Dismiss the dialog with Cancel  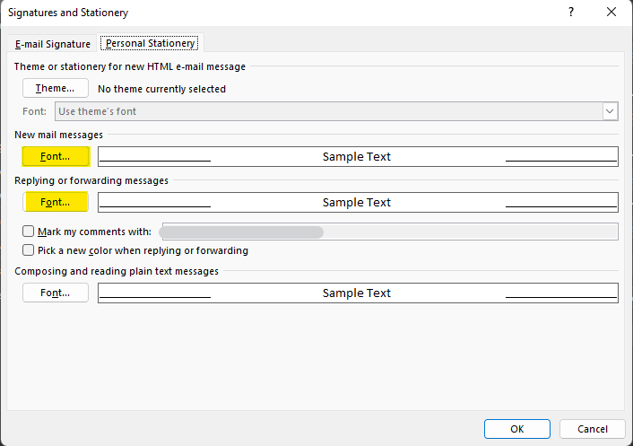pos(593,429)
